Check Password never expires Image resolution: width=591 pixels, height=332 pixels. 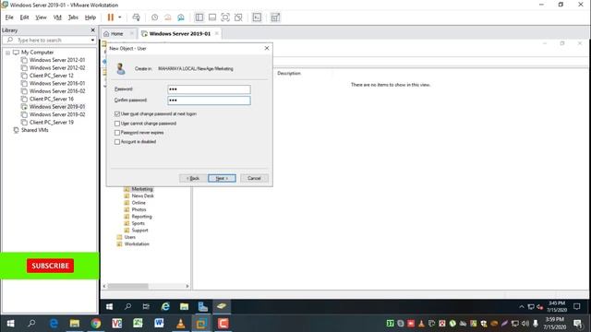click(117, 133)
